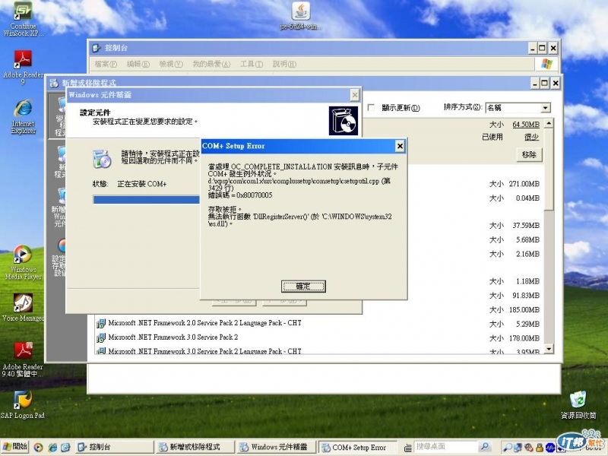Select the Windows Media Player desktop icon
Screen dimensions: 608x456
[23, 261]
